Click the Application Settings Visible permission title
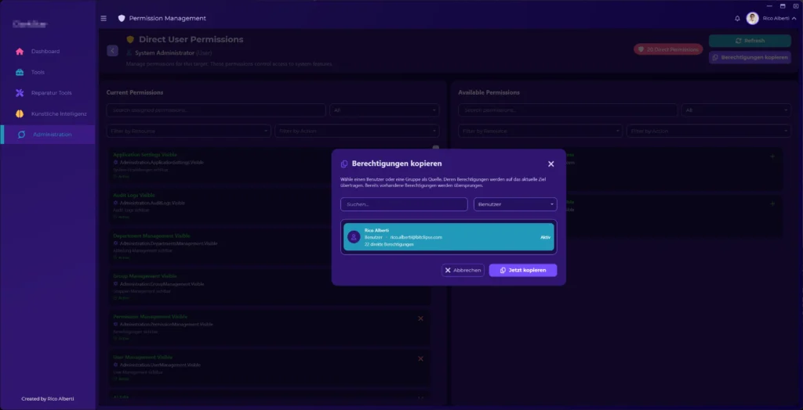803x410 pixels. coord(145,154)
